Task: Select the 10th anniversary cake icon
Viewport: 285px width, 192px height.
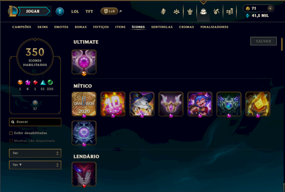Action: coord(113,104)
